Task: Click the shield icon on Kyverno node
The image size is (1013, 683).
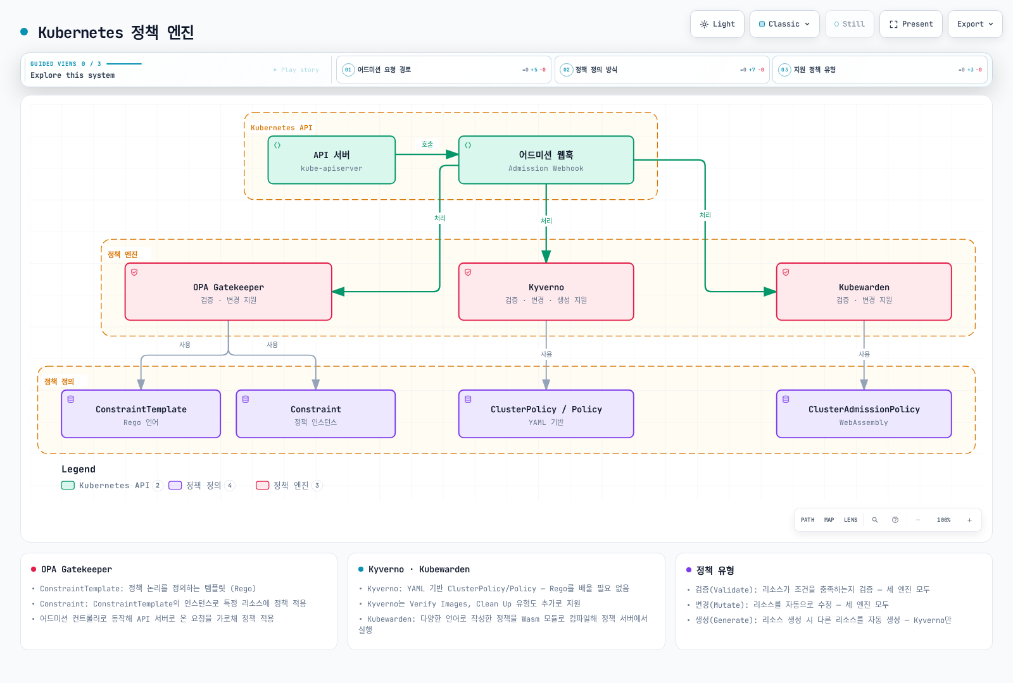Action: tap(468, 273)
